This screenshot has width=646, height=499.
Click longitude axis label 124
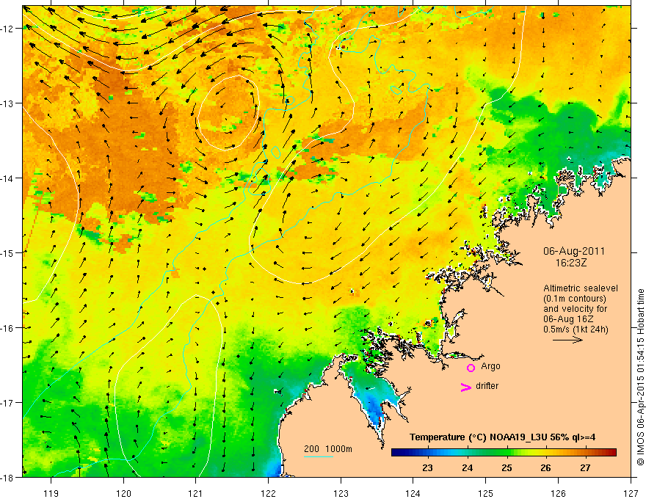pos(413,493)
